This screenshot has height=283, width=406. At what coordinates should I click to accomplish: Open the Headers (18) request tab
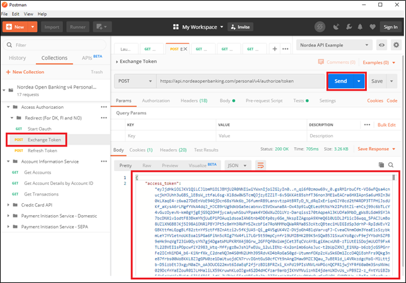click(x=194, y=101)
